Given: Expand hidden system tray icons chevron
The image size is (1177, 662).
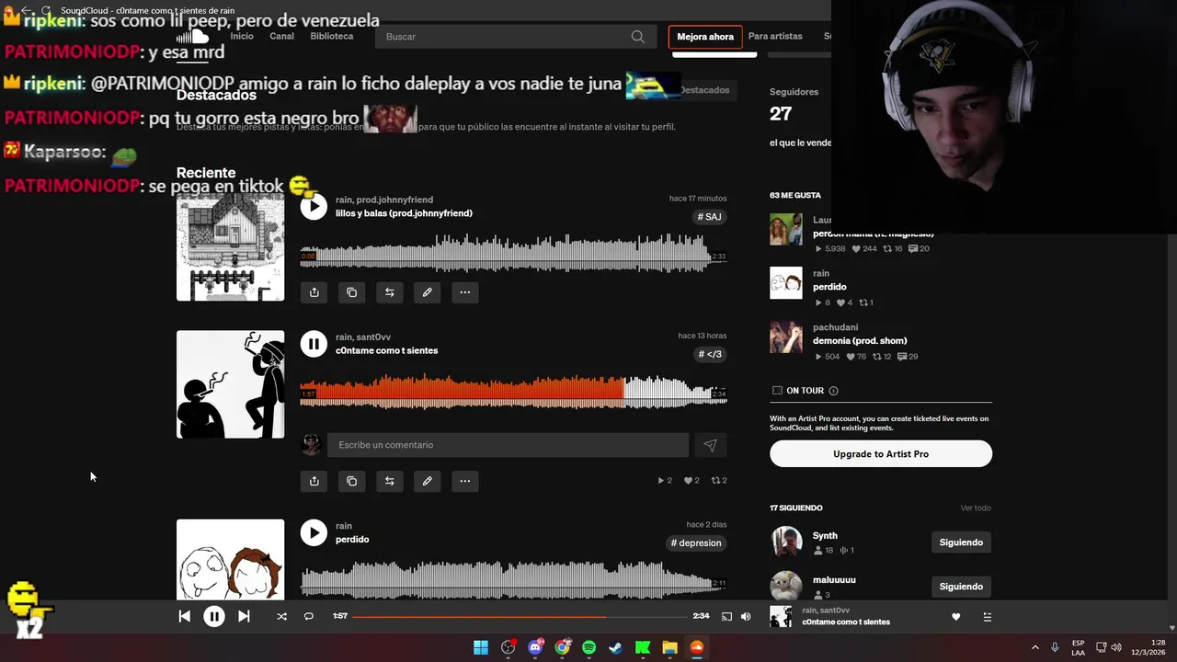Looking at the screenshot, I should click(x=1034, y=647).
